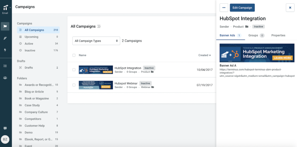The height and width of the screenshot is (147, 299).
Task: Open the Book or Magazine folder
Action: 38,98
